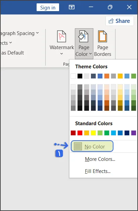Image resolution: width=138 pixels, height=211 pixels.
Task: Select the red standard color swatch
Action: [80, 133]
